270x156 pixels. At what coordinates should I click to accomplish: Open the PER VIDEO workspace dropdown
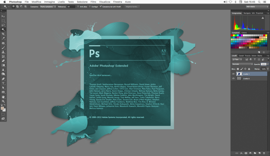257,6
